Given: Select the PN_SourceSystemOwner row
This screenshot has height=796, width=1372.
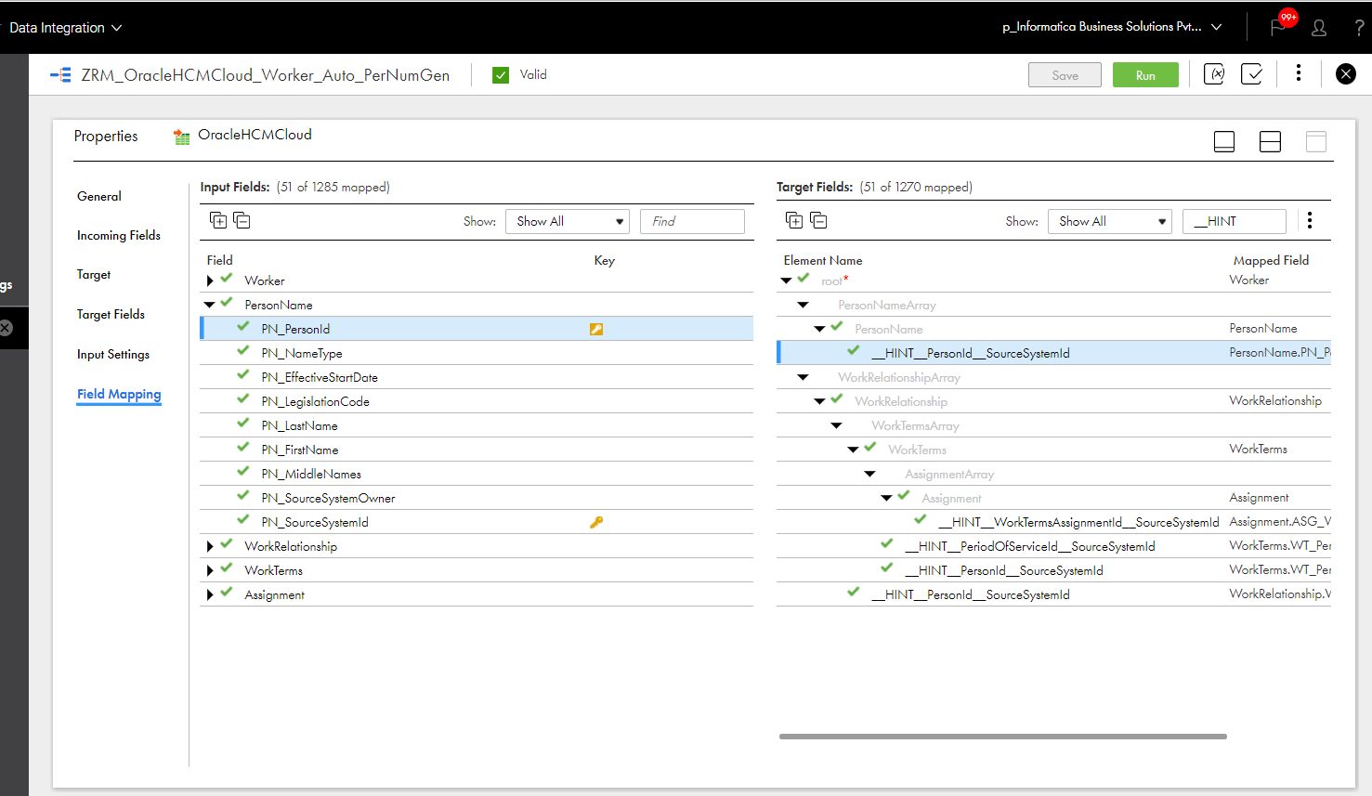Looking at the screenshot, I should (x=477, y=498).
